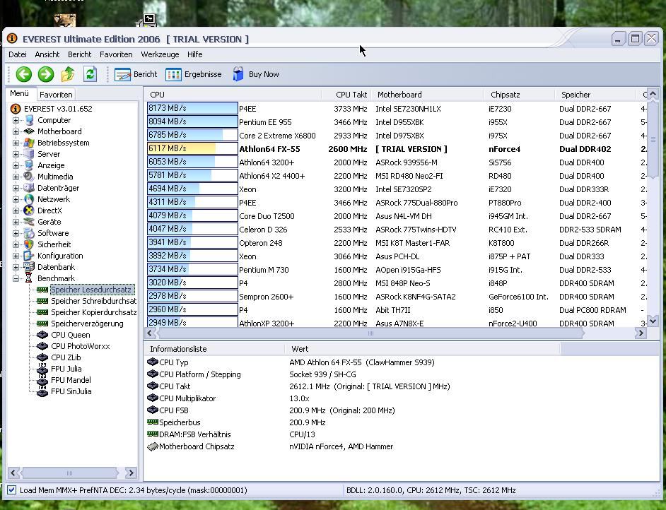Click the Netzwerk globe icon

point(29,199)
